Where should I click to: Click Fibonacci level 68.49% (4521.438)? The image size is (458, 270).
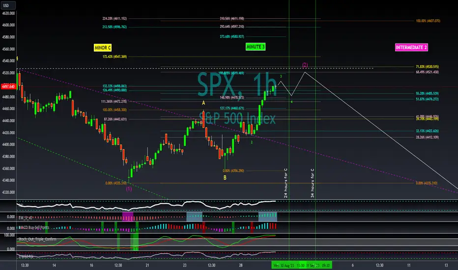click(x=428, y=72)
